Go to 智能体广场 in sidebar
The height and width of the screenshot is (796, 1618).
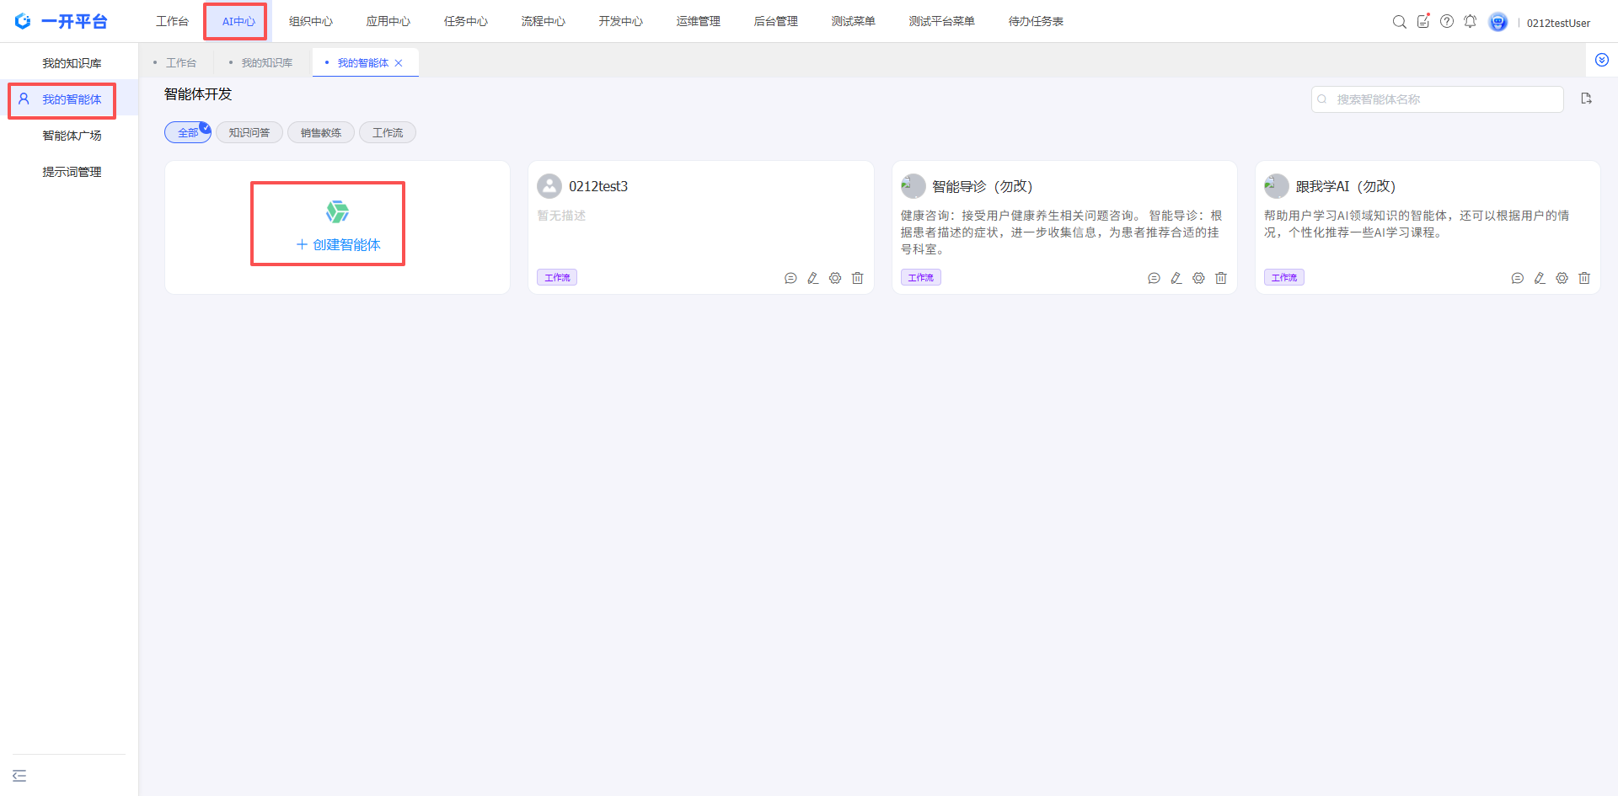pos(72,136)
